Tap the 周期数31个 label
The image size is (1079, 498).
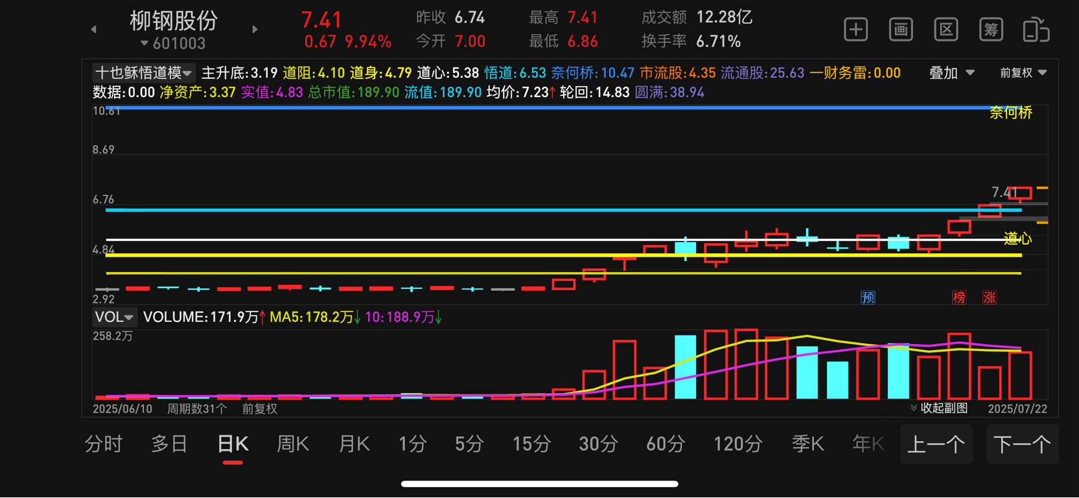click(x=197, y=409)
